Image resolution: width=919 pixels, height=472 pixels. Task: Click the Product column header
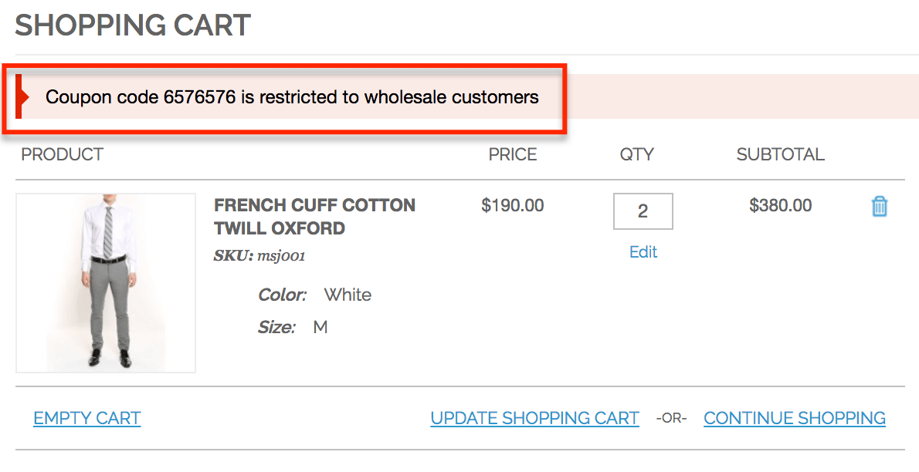[x=62, y=154]
